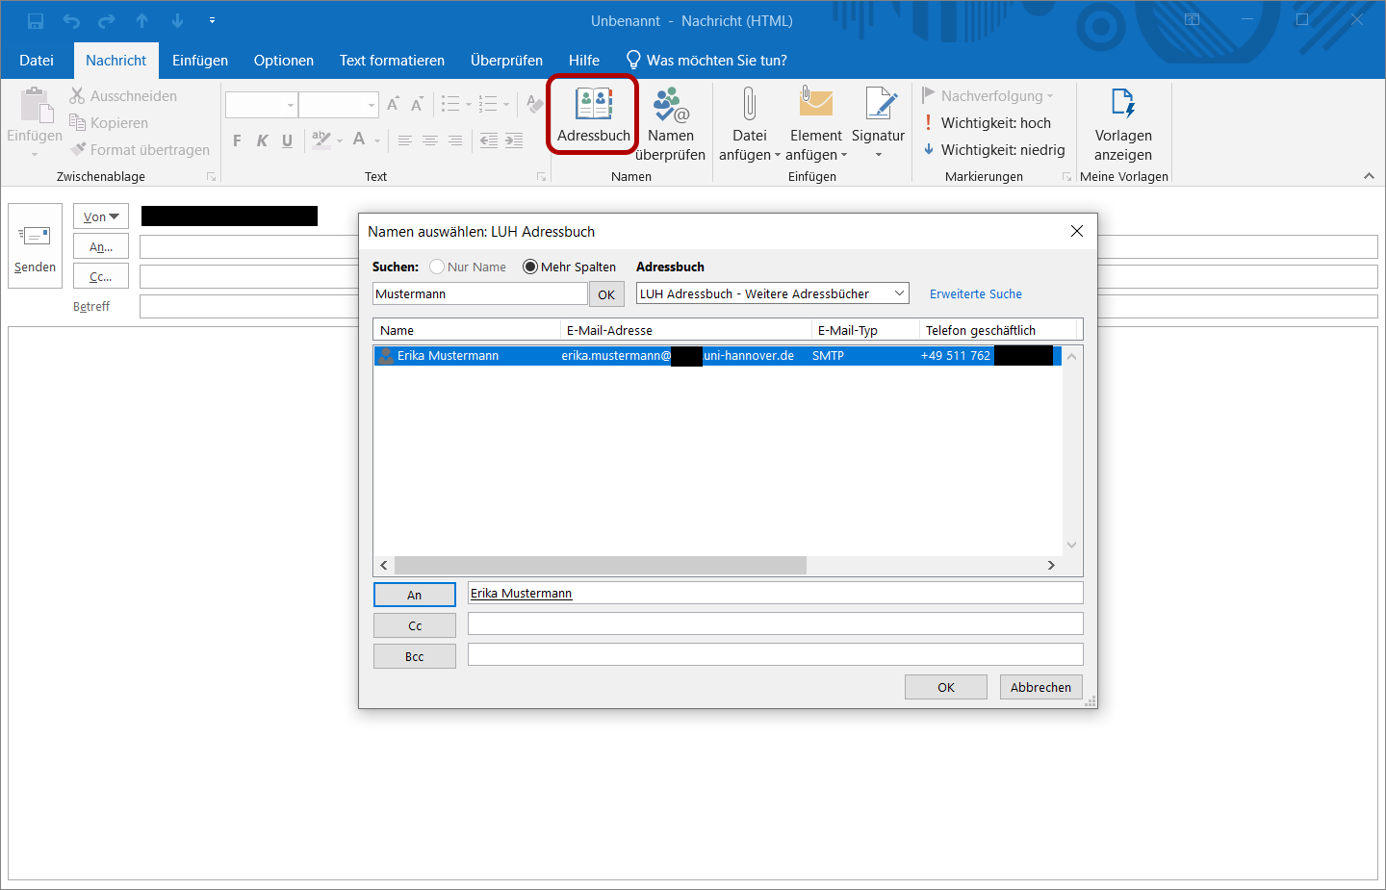The width and height of the screenshot is (1386, 890).
Task: Open the text highlight color dropdown arrow
Action: [x=340, y=140]
